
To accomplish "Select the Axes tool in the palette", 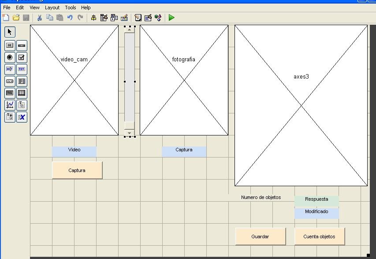I will click(x=9, y=105).
